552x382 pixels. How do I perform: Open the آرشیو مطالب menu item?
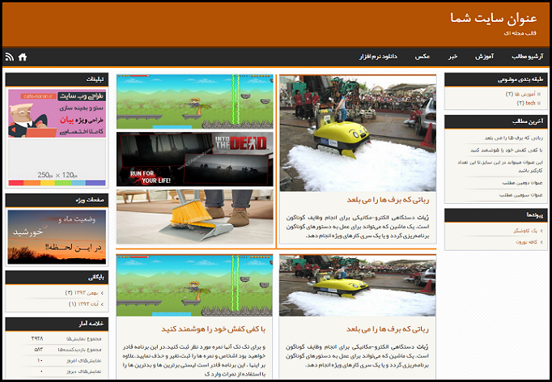[528, 57]
